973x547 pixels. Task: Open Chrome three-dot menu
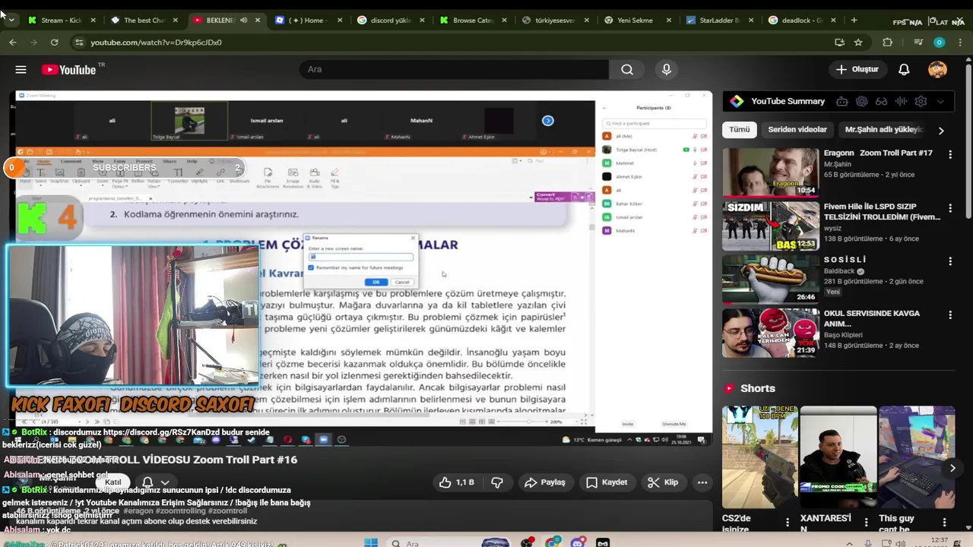(x=959, y=43)
